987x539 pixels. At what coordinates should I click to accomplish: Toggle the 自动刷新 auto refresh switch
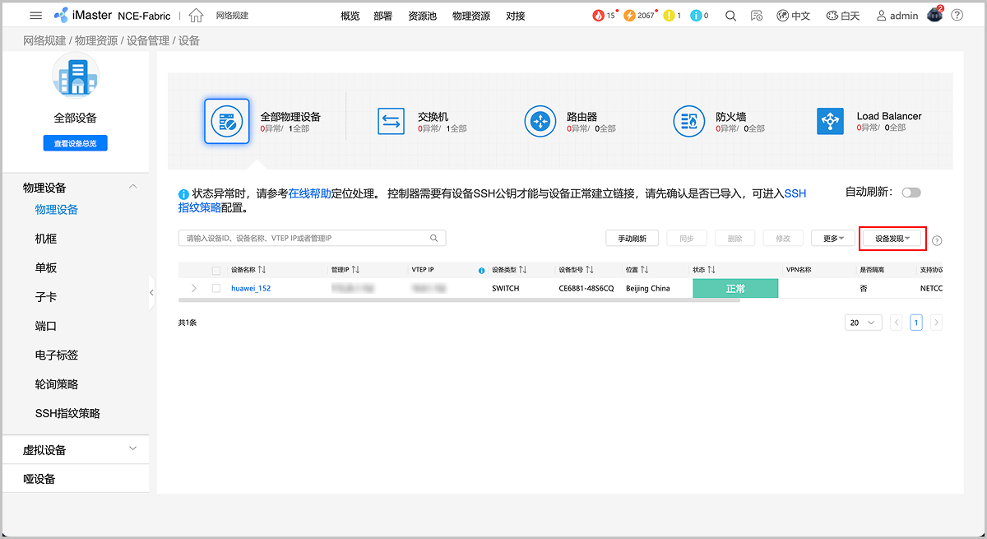pyautogui.click(x=911, y=193)
